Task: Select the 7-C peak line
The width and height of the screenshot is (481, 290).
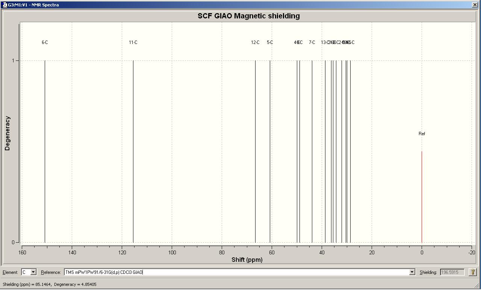Action: (312, 151)
